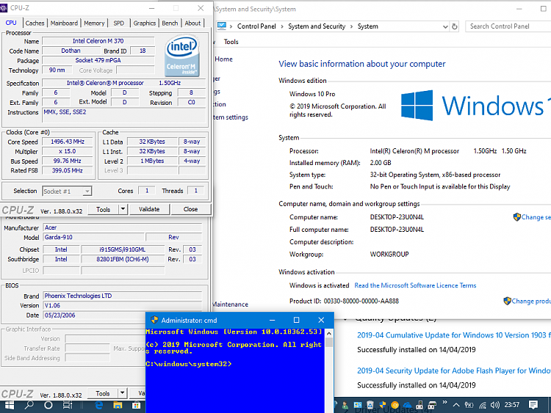Open the address bar history dropdown
The image size is (551, 413).
point(445,26)
